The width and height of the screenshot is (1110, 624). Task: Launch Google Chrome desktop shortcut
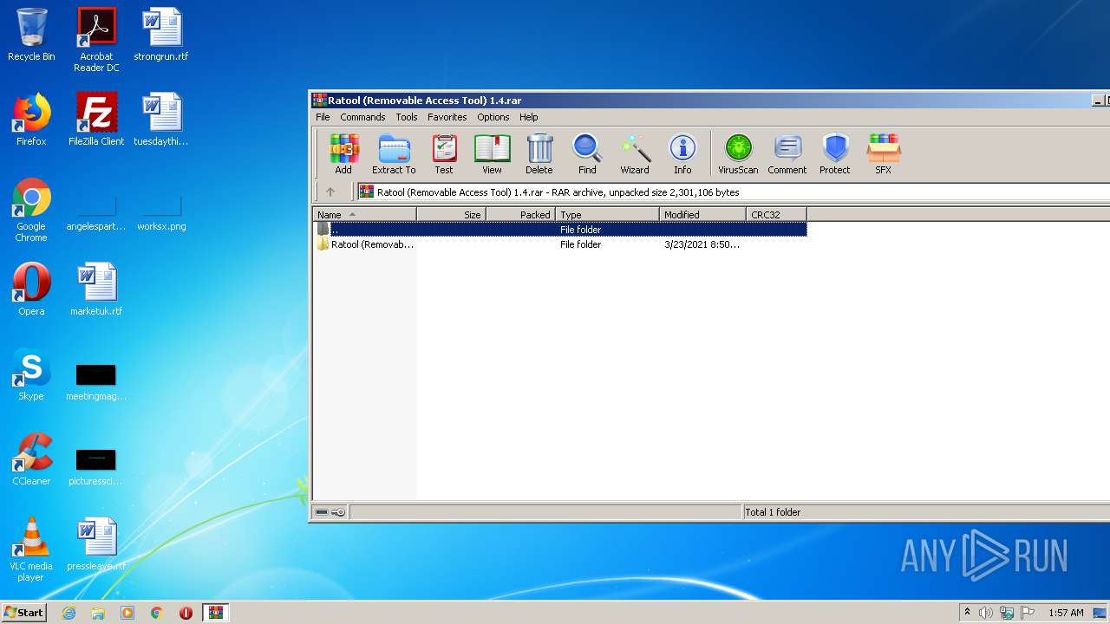coord(31,210)
